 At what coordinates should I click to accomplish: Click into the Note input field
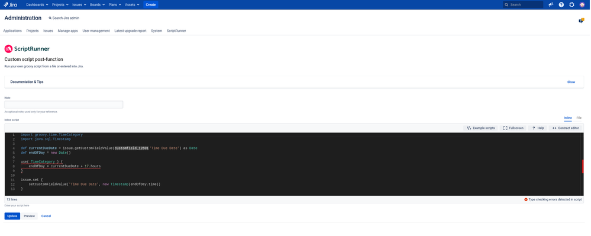(64, 105)
